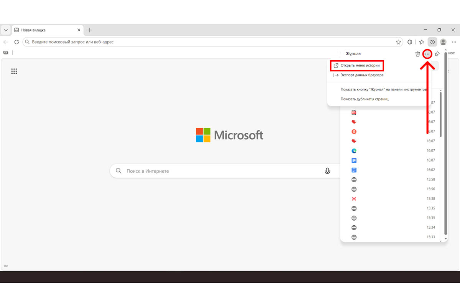Screen dimensions: 460x307
Task: Open the apps grid launcher
Action: (14, 71)
